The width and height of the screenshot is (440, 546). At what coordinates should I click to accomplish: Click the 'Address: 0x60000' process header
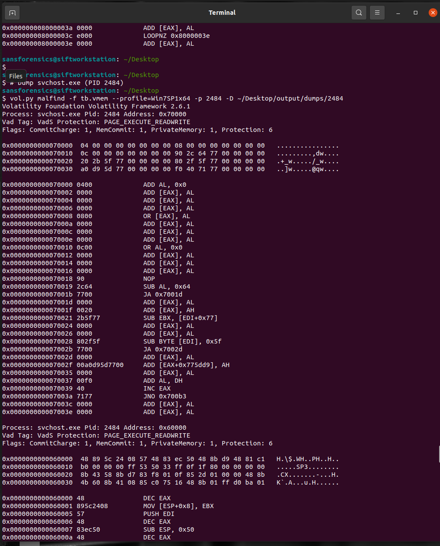click(x=155, y=428)
